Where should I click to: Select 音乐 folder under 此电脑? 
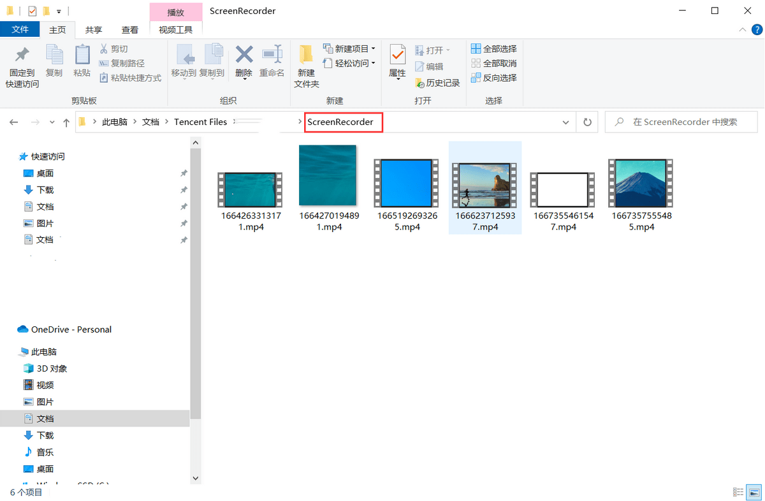tap(45, 452)
